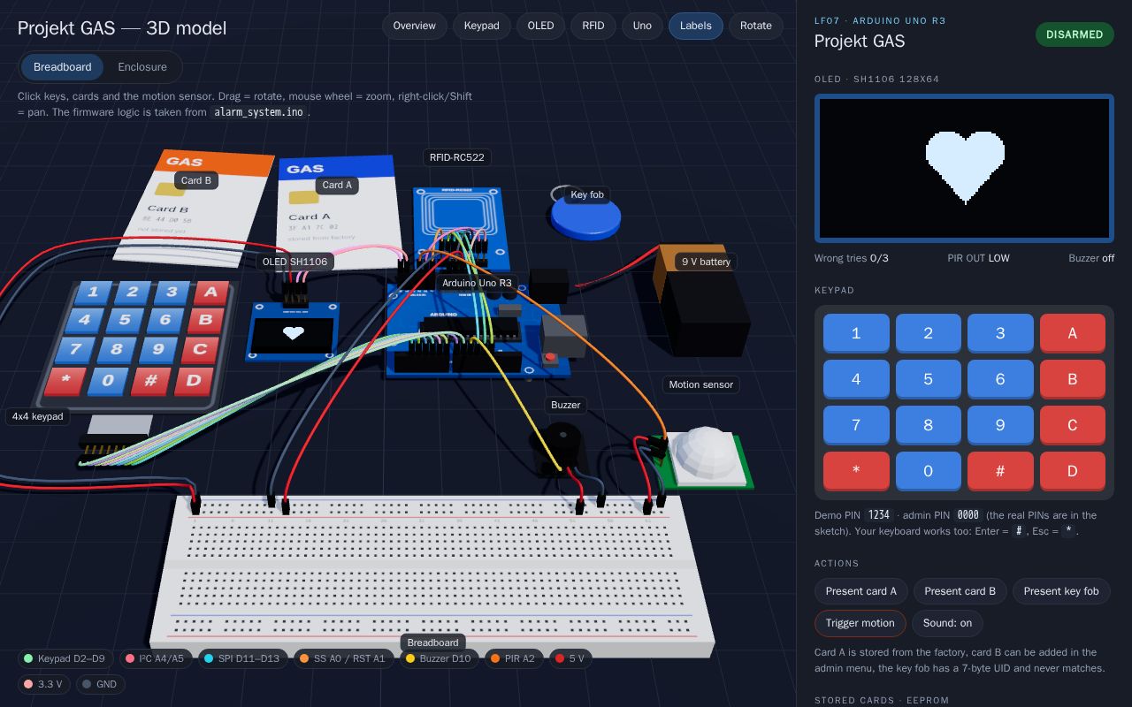Click the white motion sensor dome

point(705,453)
